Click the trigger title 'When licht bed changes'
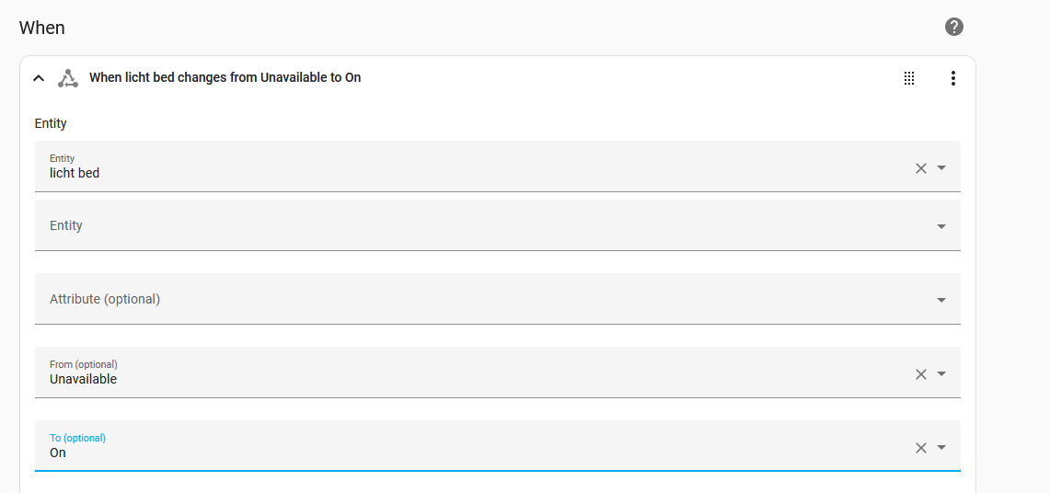This screenshot has height=493, width=1050. 225,78
